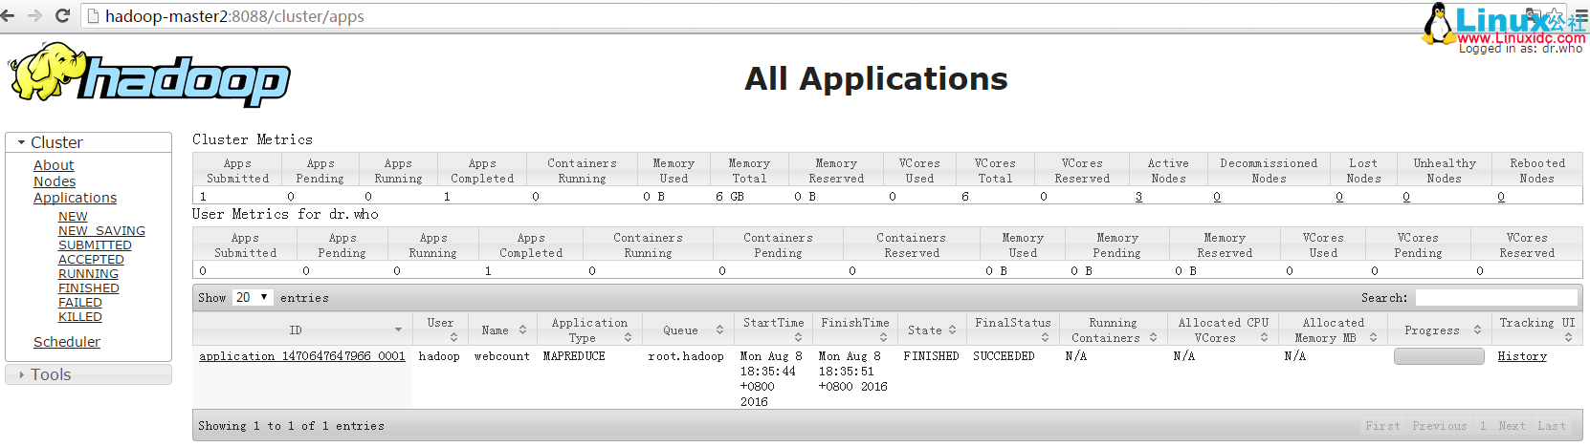
Task: Click the 'Showing 1 to 1 of 1 entries' text
Action: (291, 426)
